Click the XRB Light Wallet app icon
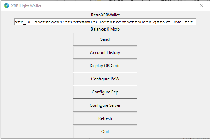This screenshot has height=139, width=210. pos(6,6)
